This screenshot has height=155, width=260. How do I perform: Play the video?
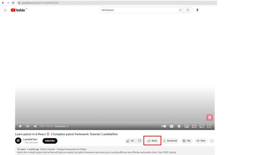[20, 126]
